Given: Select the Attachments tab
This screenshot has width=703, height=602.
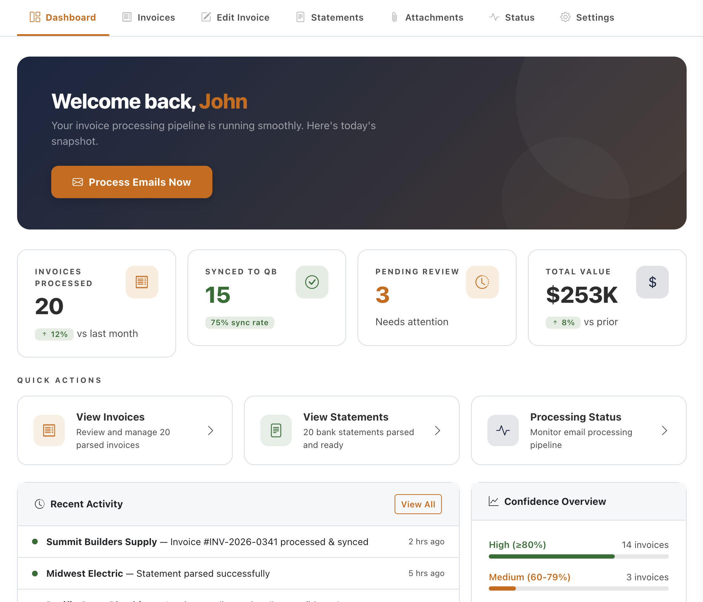Looking at the screenshot, I should pyautogui.click(x=427, y=17).
